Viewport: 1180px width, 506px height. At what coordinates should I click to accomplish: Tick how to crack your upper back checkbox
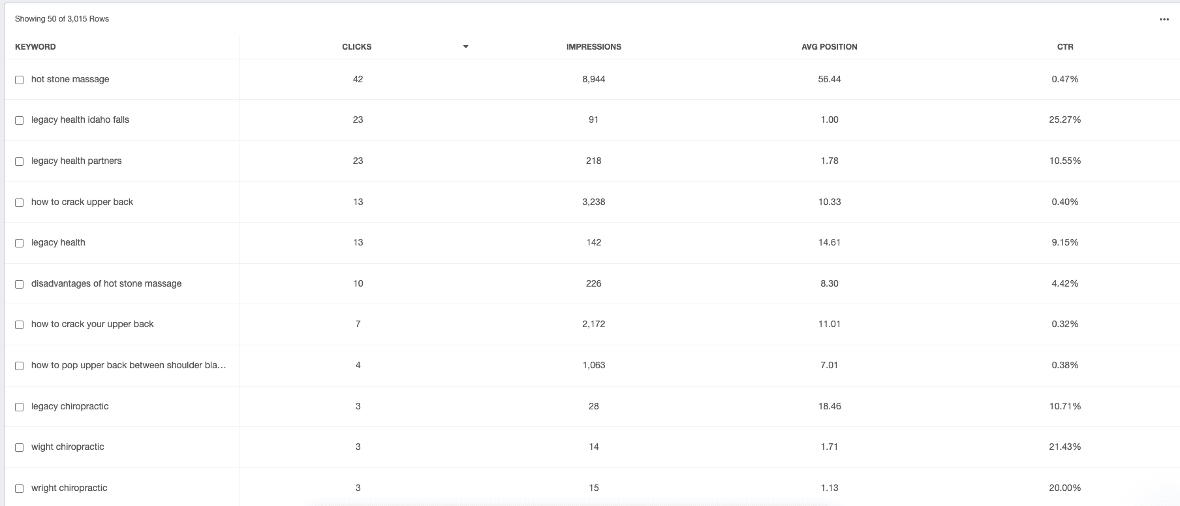pyautogui.click(x=19, y=324)
